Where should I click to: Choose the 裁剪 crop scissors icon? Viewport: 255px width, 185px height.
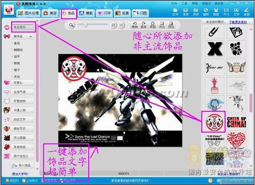[216, 12]
